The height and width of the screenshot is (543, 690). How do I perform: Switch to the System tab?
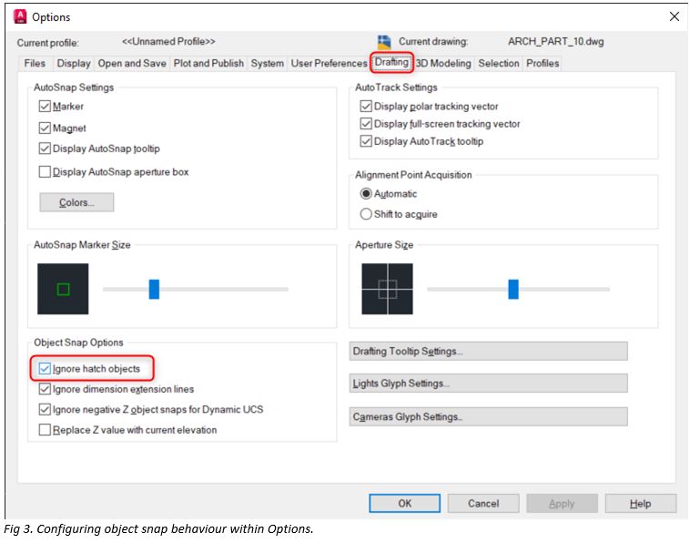tap(267, 64)
